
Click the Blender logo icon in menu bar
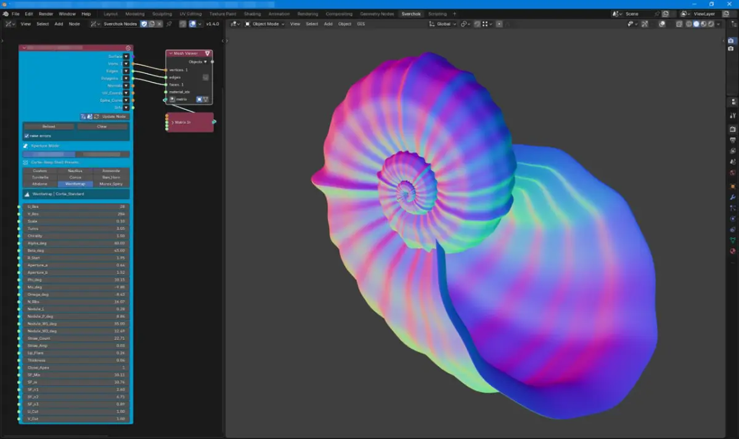coord(5,14)
